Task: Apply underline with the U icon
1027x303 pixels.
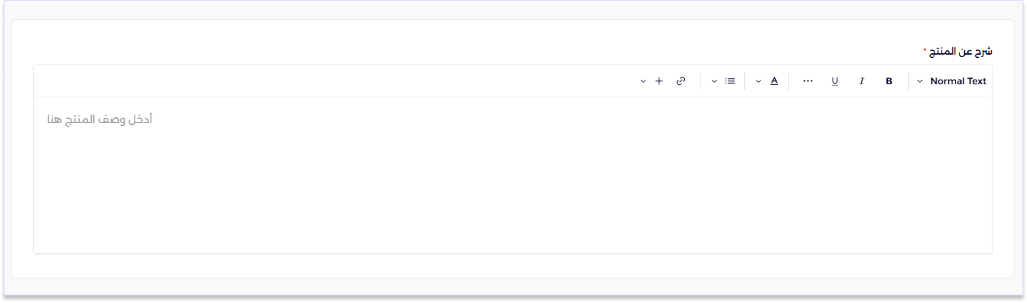Action: coord(835,81)
